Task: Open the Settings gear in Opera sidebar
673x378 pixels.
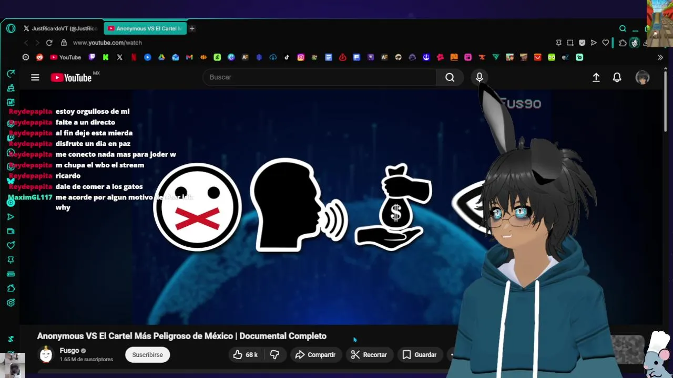Action: click(11, 303)
